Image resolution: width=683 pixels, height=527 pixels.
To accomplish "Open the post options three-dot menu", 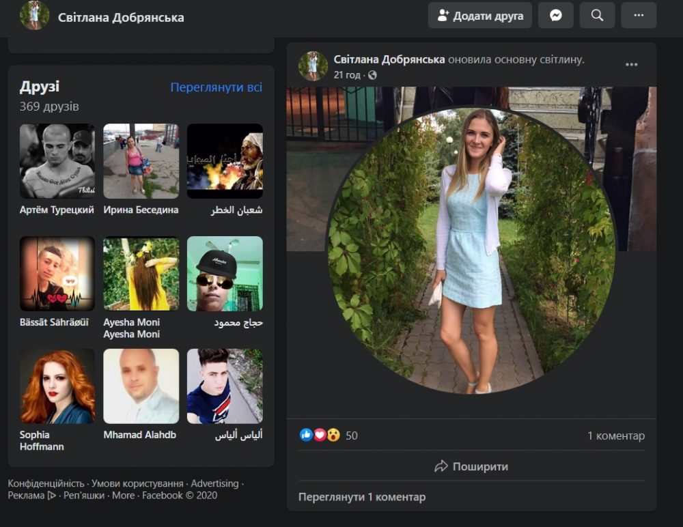I will (x=632, y=65).
